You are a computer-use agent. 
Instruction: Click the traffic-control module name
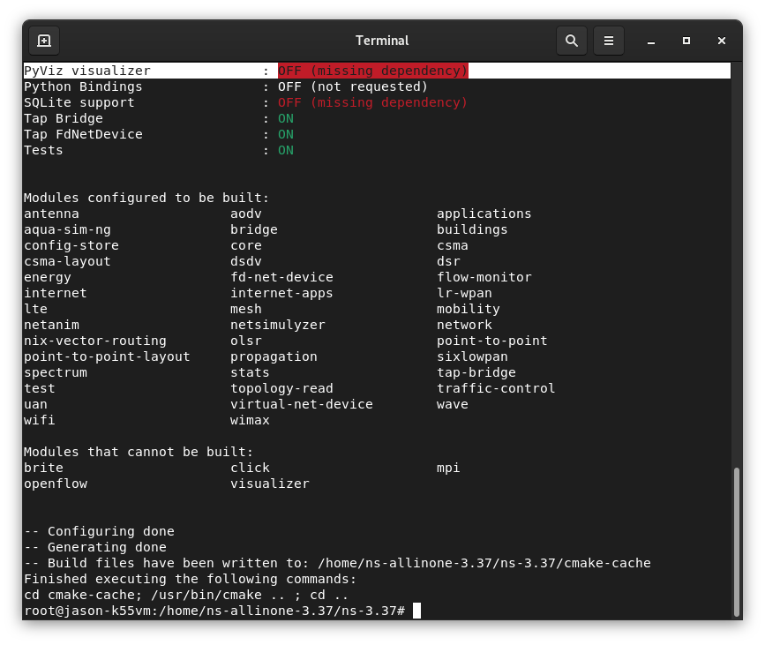(x=496, y=388)
